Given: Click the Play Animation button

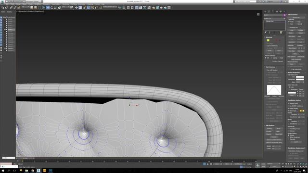Looking at the screenshot, I should (x=288, y=164).
